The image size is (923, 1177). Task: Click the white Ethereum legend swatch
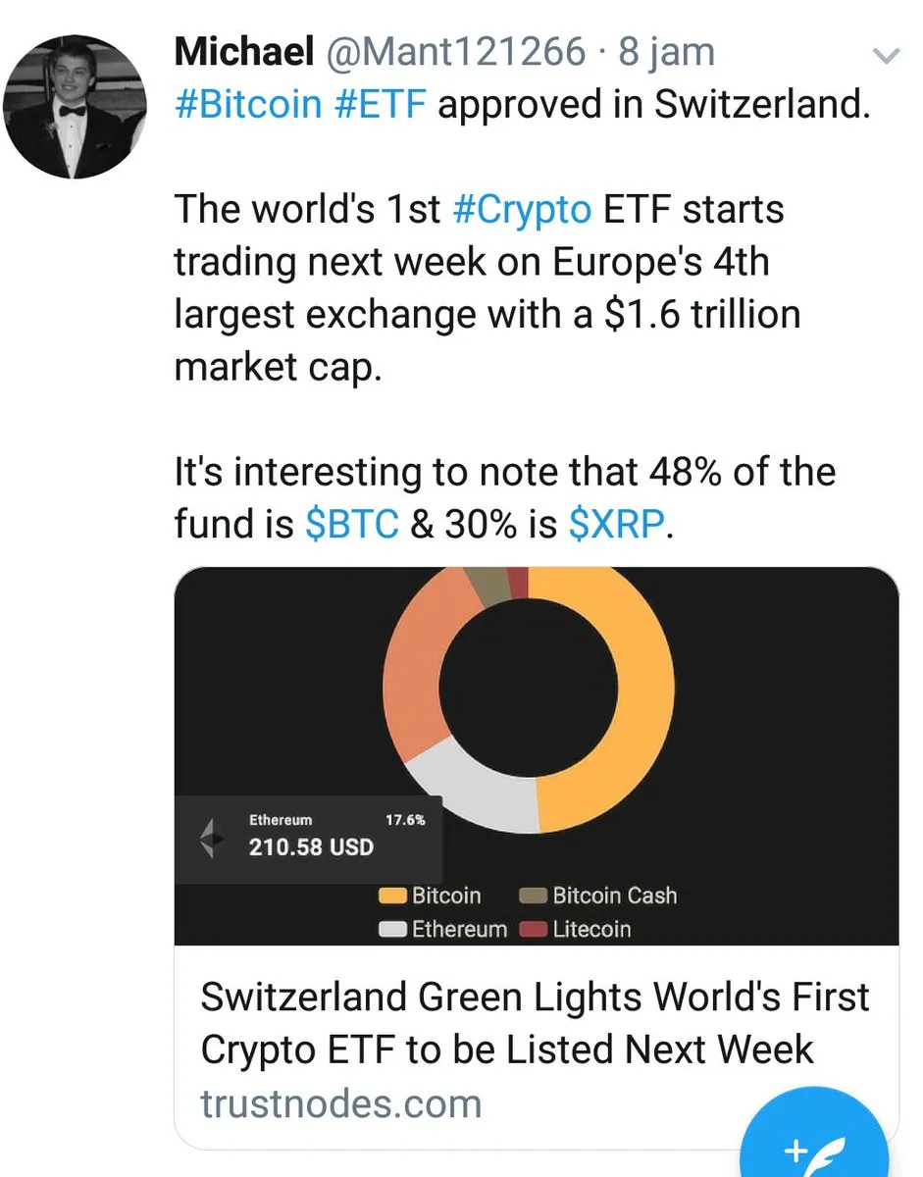tap(393, 929)
